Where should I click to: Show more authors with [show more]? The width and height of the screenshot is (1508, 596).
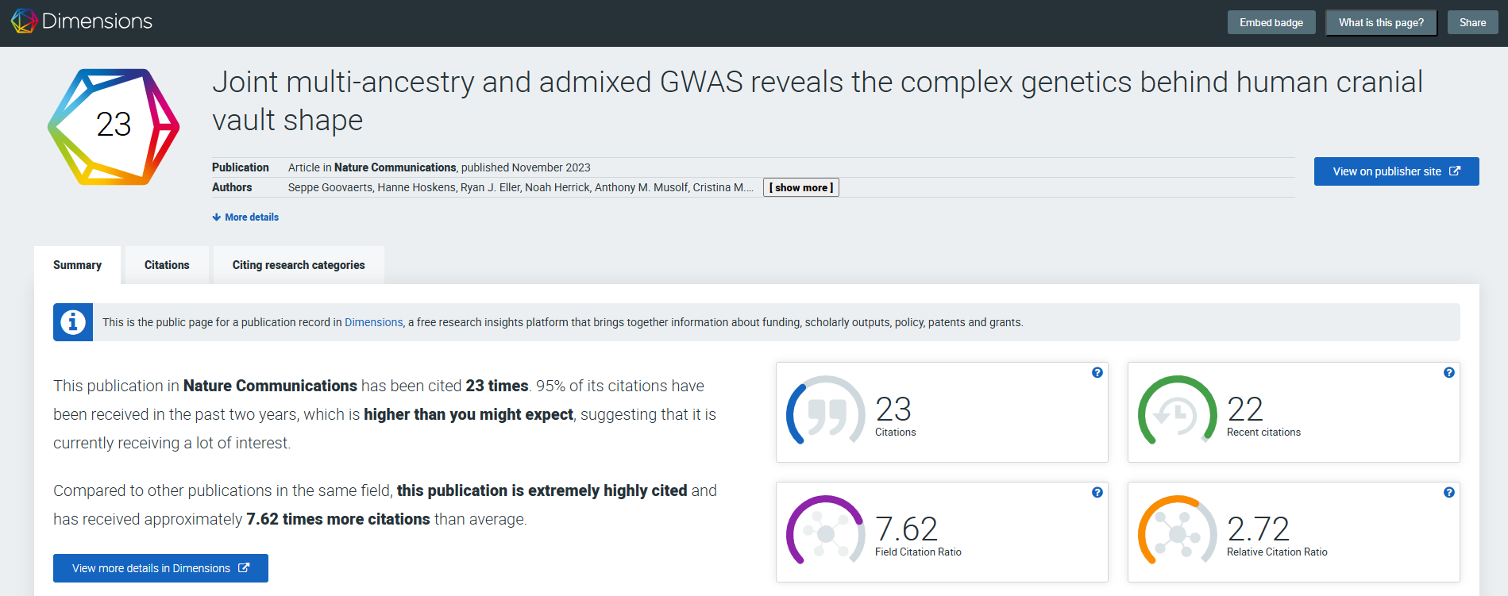[x=800, y=187]
